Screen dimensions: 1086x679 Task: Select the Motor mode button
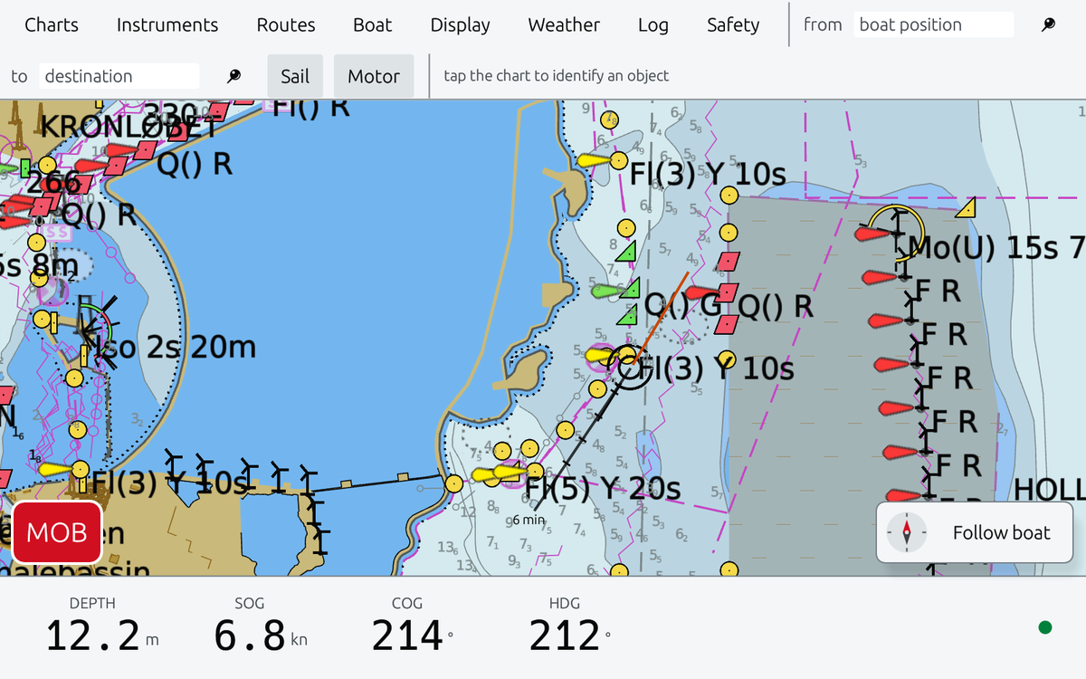[x=374, y=76]
